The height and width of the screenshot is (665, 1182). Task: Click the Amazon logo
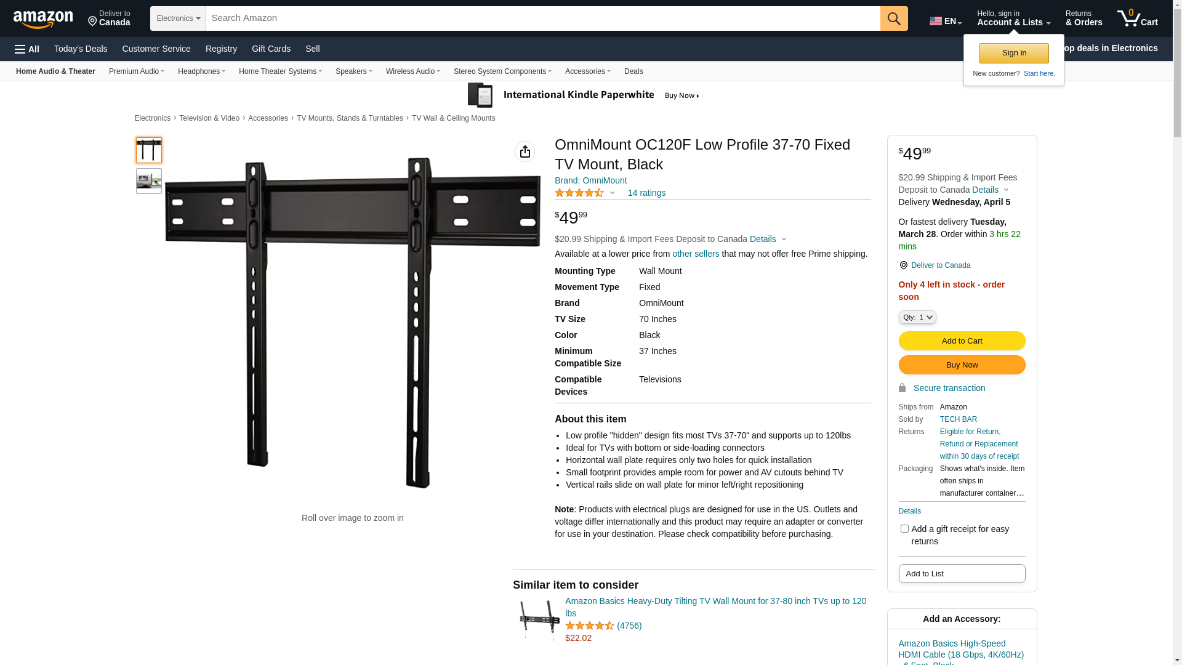pyautogui.click(x=43, y=19)
